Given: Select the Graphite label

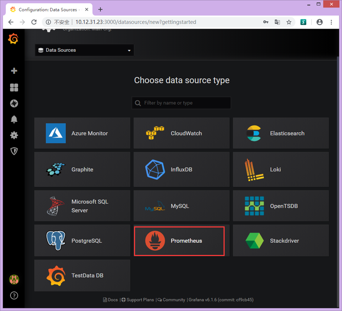Looking at the screenshot, I should [x=82, y=170].
